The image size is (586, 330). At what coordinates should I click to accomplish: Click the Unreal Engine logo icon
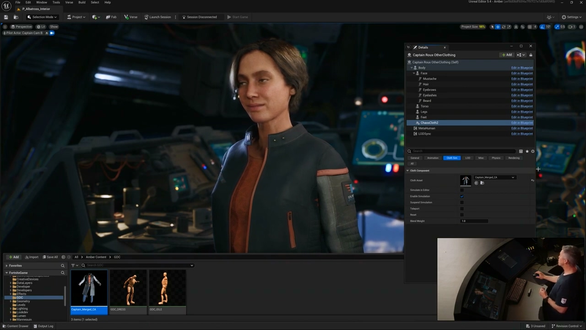6,5
